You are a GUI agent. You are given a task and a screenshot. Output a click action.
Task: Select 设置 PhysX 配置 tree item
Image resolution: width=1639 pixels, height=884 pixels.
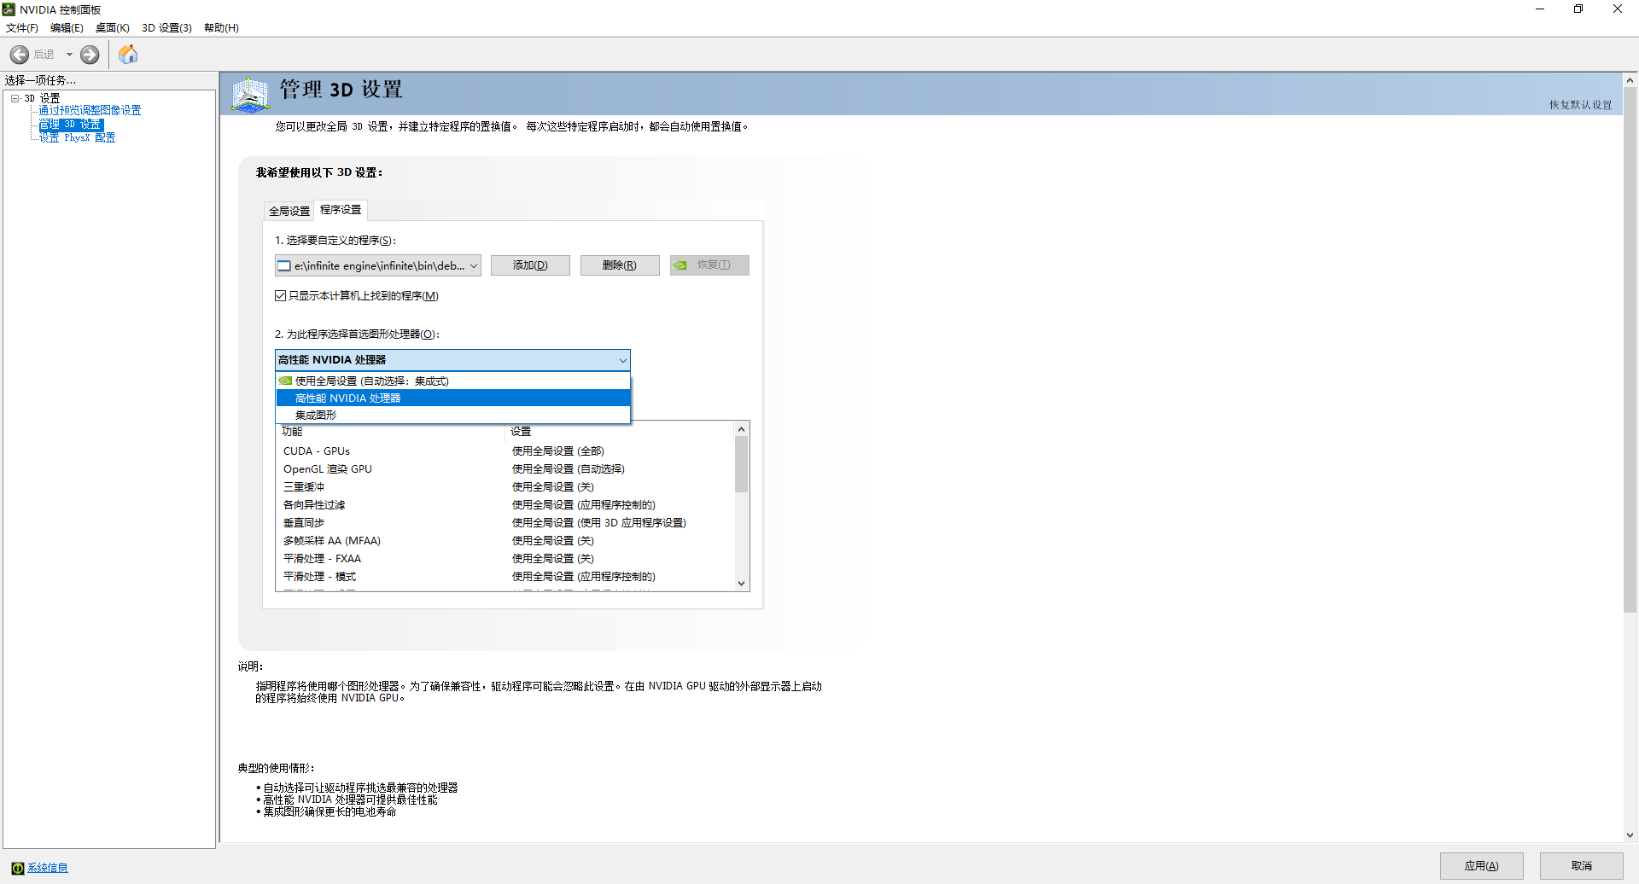(77, 138)
